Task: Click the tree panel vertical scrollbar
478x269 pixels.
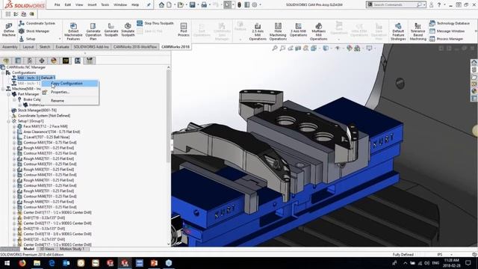Action: pyautogui.click(x=168, y=116)
